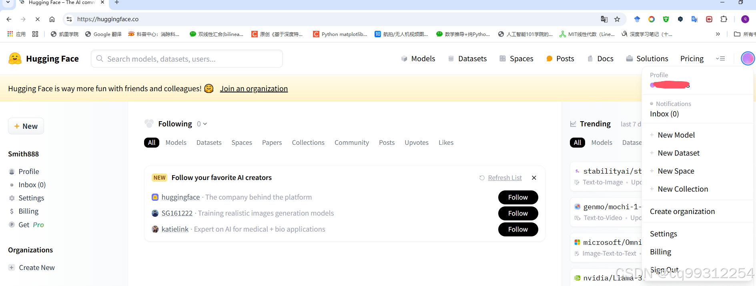Click the Refresh List link
The width and height of the screenshot is (756, 286).
(505, 178)
